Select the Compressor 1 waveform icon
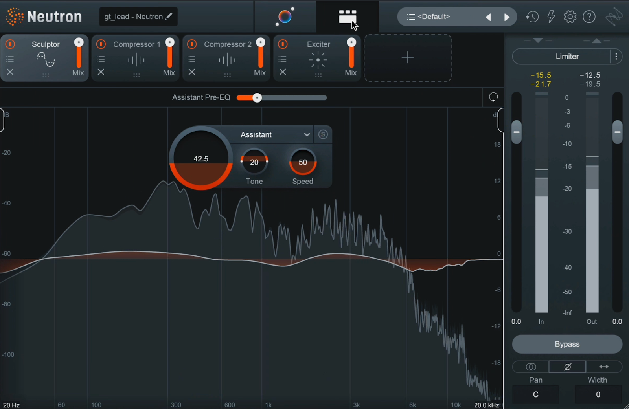This screenshot has width=629, height=409. coord(136,60)
